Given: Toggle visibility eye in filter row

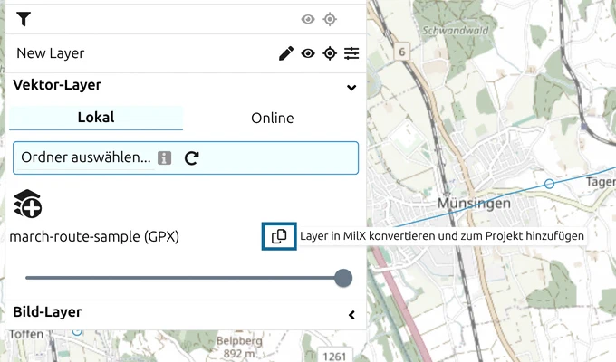Looking at the screenshot, I should click(x=308, y=19).
